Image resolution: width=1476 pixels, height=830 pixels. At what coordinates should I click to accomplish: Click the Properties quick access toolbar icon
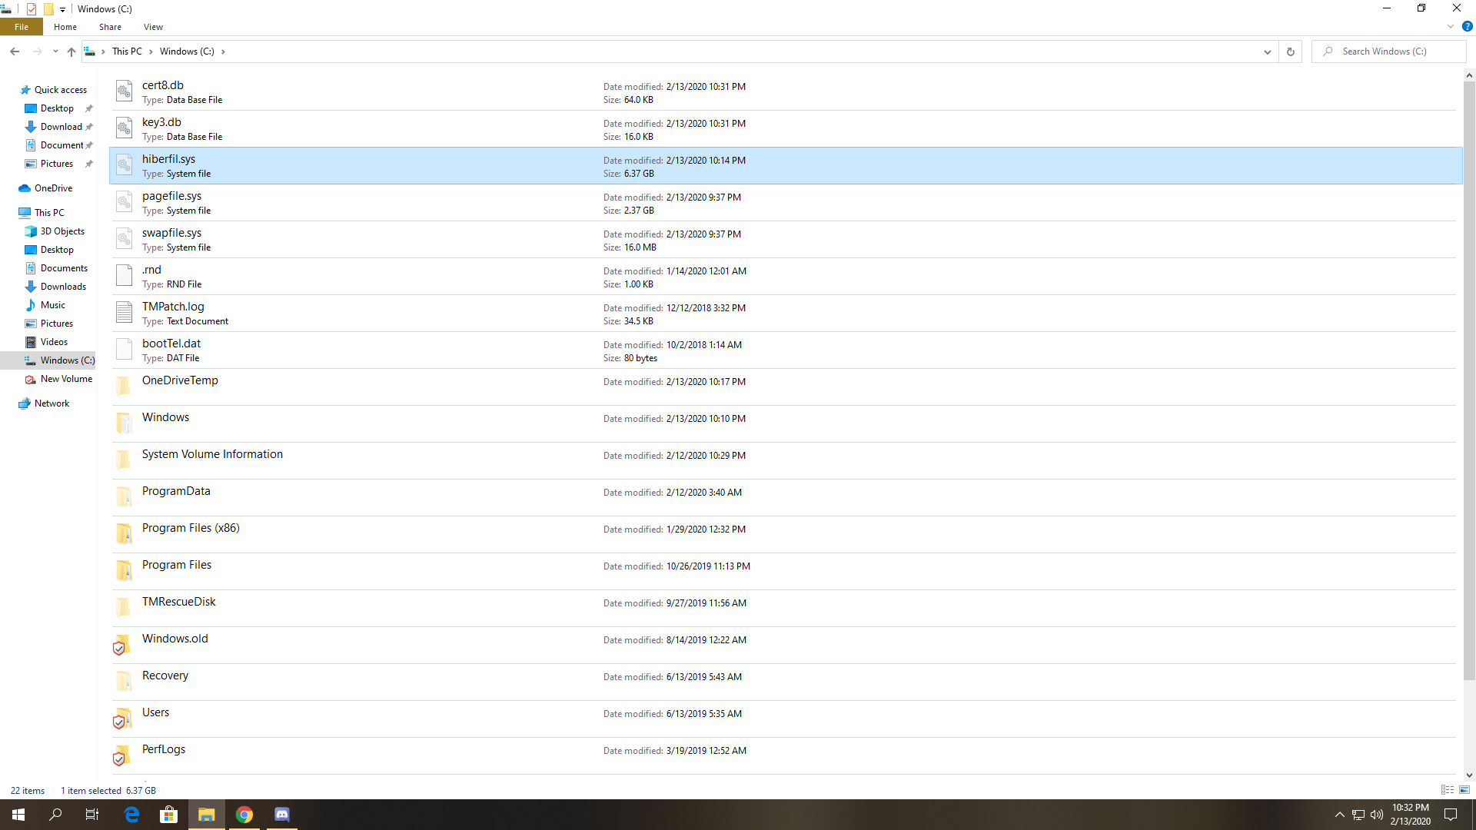32,9
